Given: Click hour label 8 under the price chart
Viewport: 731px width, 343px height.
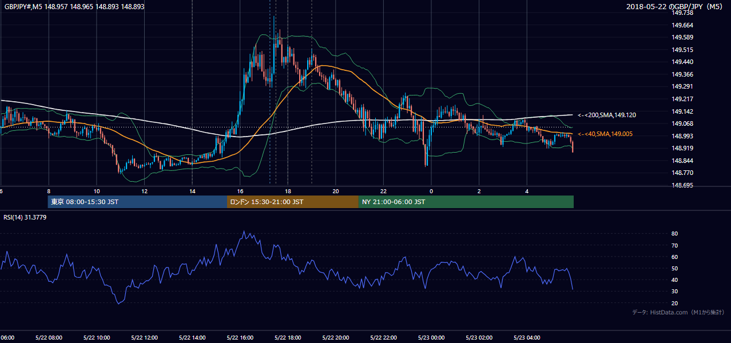Looking at the screenshot, I should click(49, 191).
